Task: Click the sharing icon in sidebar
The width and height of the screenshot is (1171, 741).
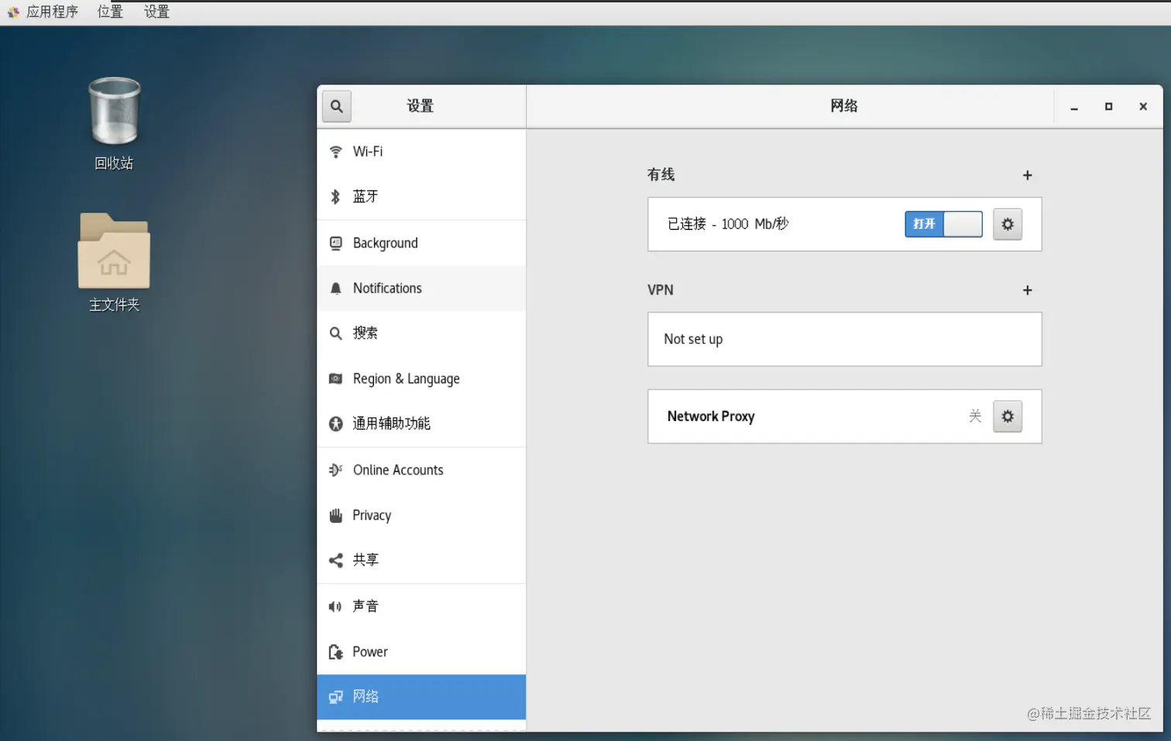Action: (x=336, y=560)
